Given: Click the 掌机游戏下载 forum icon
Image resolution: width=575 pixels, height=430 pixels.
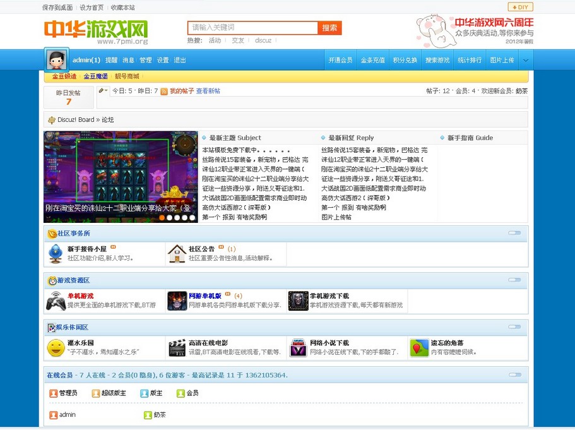Looking at the screenshot, I should pos(298,301).
